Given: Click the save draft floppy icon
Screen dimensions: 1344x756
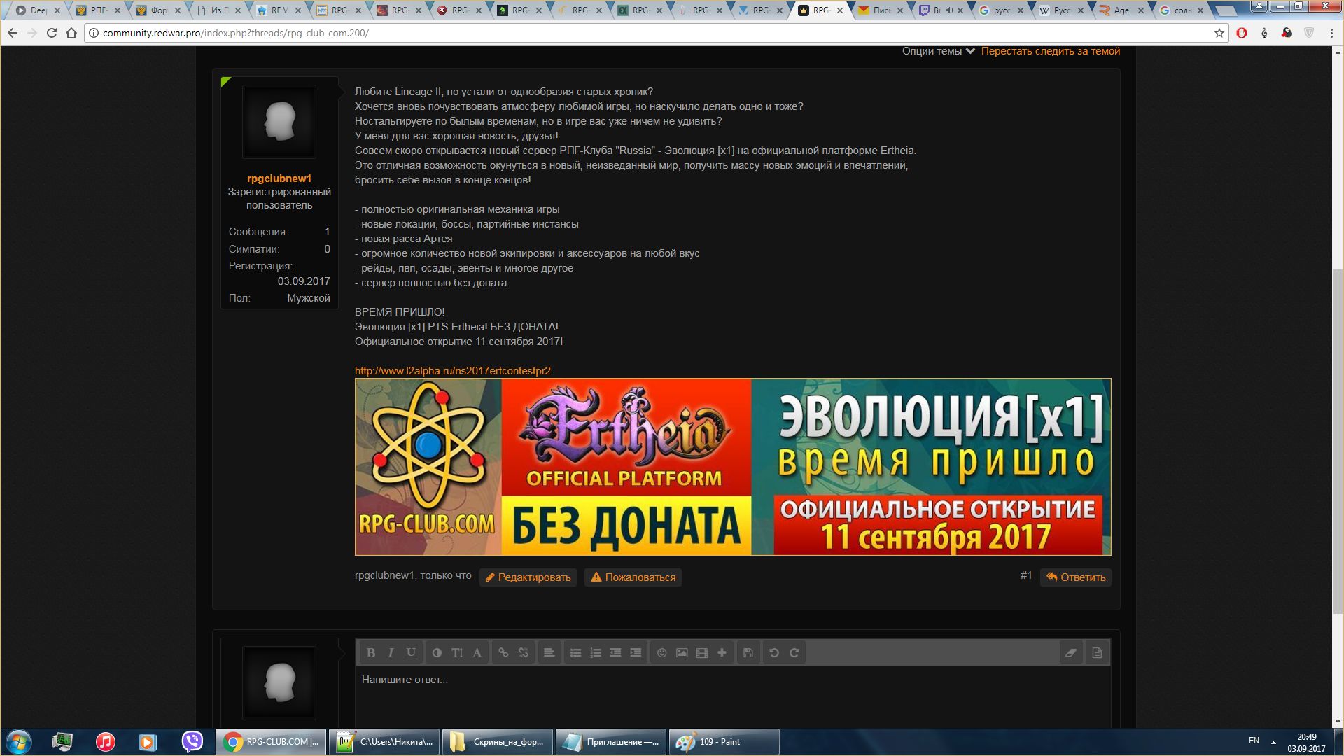Looking at the screenshot, I should 748,652.
